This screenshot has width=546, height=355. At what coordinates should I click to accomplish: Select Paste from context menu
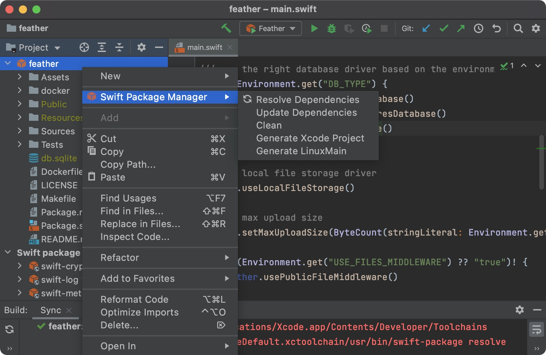point(160,177)
